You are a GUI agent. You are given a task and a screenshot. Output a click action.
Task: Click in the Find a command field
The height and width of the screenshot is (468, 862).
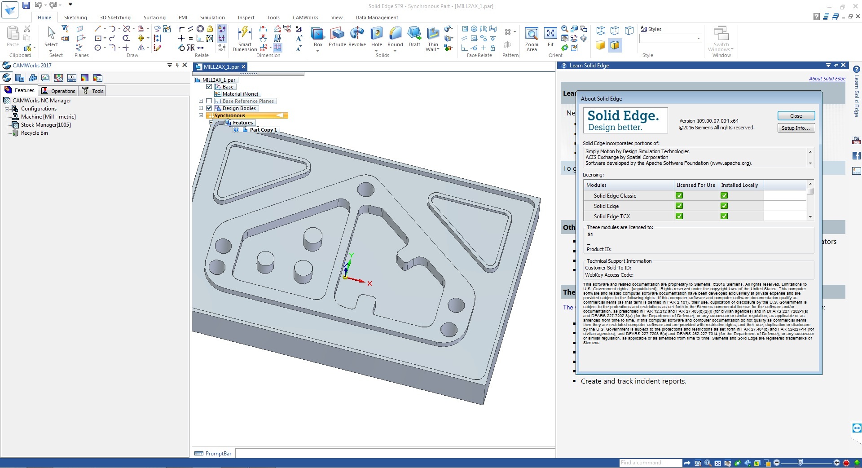650,463
